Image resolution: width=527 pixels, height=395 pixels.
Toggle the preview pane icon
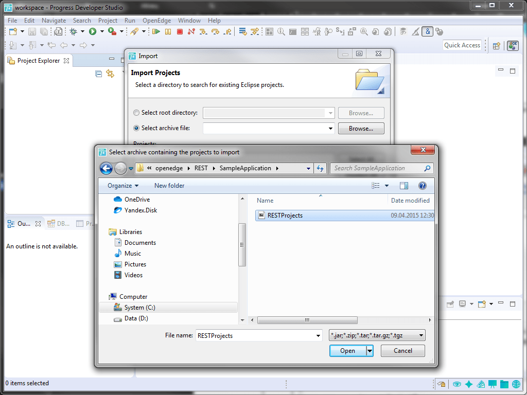pyautogui.click(x=404, y=185)
